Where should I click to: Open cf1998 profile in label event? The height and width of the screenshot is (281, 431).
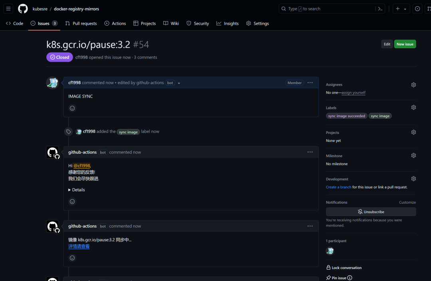coord(89,132)
